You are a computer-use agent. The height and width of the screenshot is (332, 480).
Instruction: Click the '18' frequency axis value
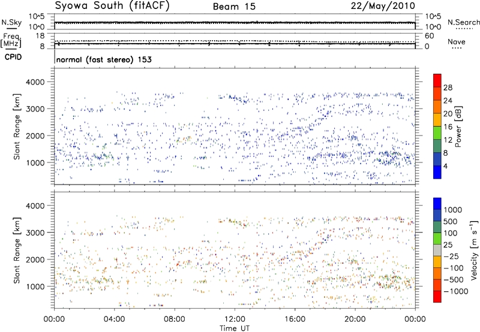point(40,36)
